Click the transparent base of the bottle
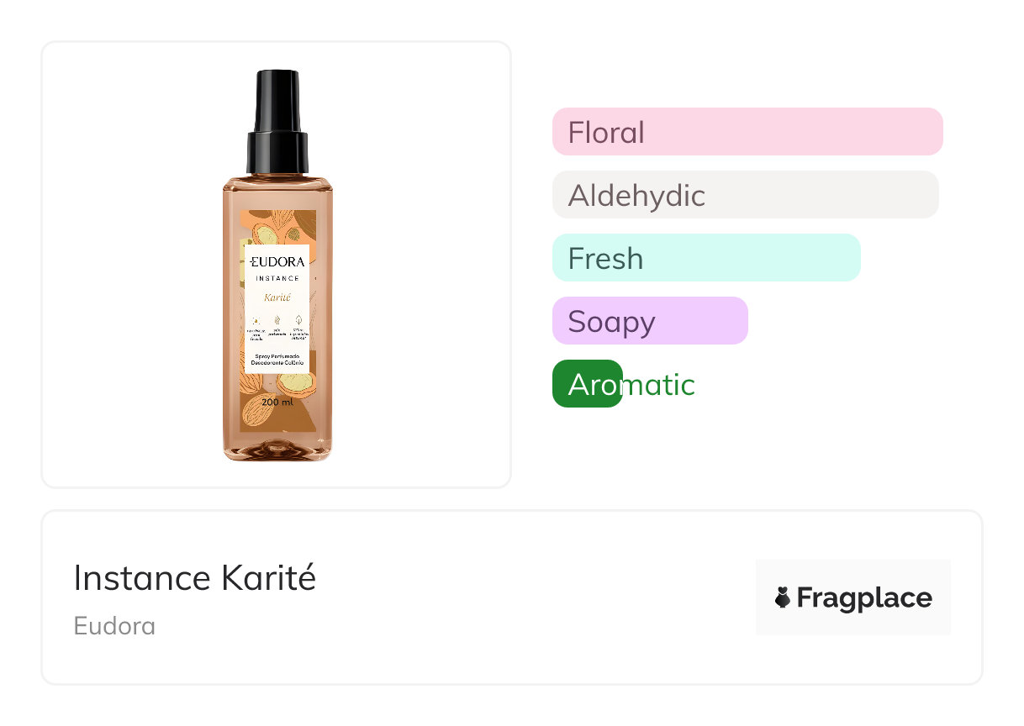The image size is (1024, 726). pyautogui.click(x=277, y=449)
